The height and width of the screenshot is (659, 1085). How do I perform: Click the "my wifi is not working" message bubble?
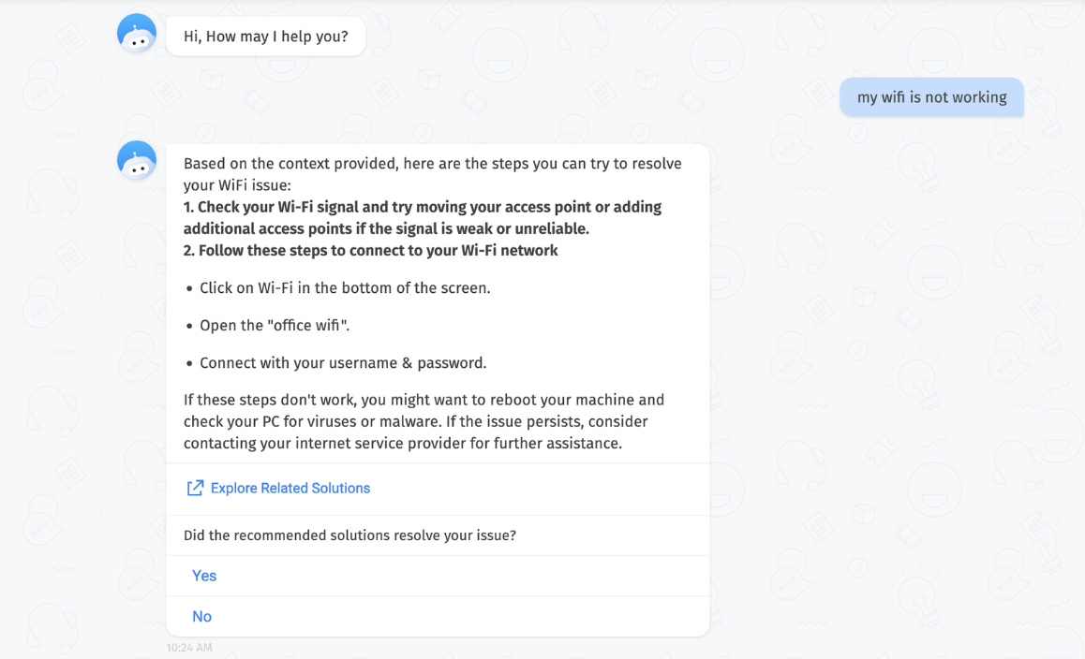[x=931, y=97]
